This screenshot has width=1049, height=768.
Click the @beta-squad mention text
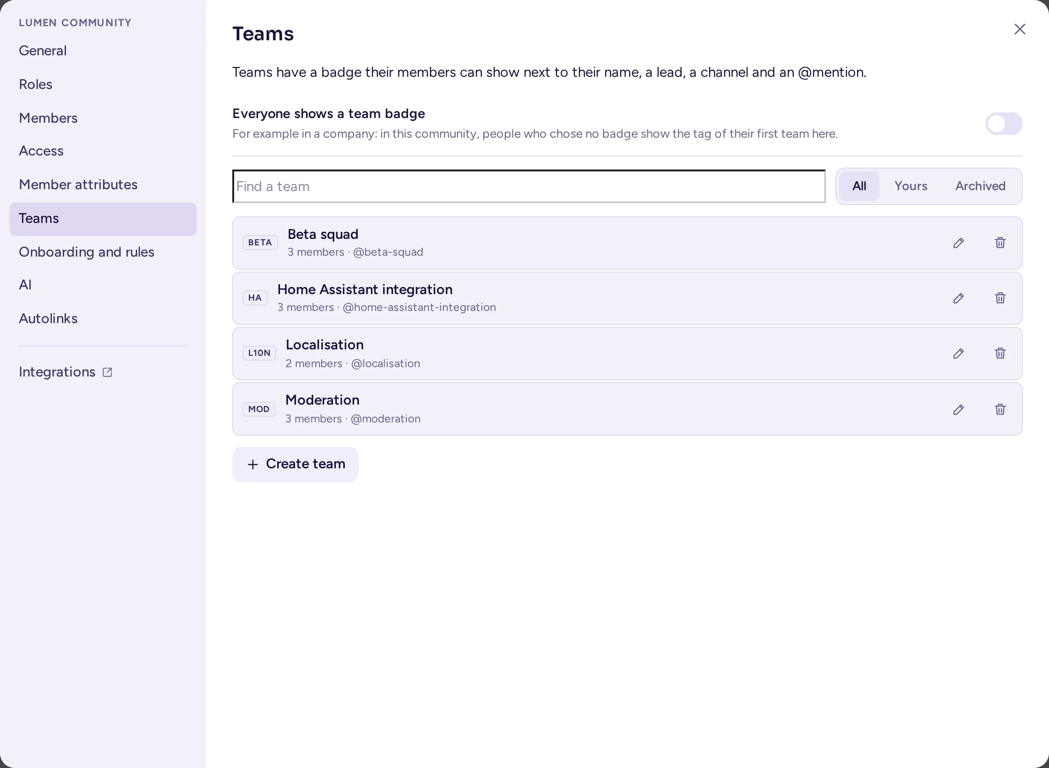coord(388,252)
